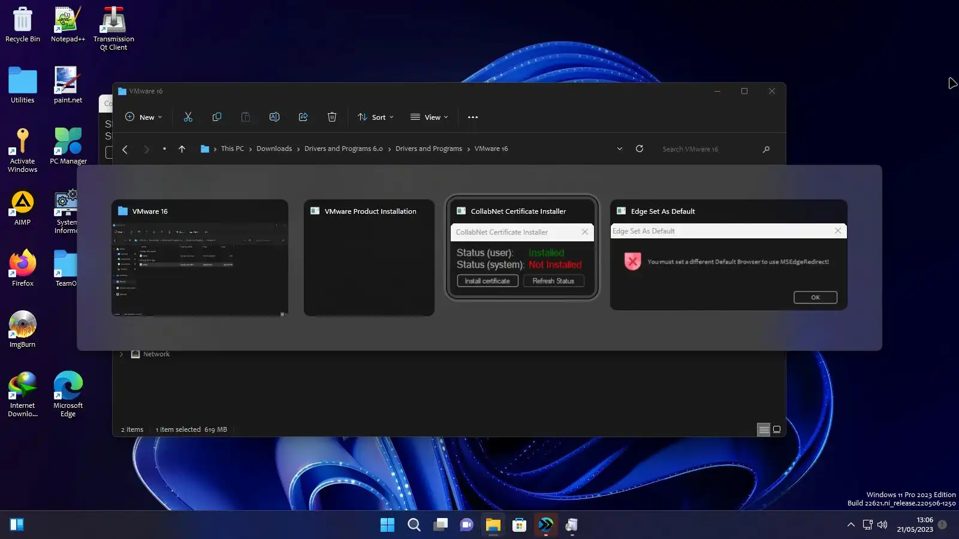Open Microsoft Store from taskbar
The height and width of the screenshot is (539, 959).
click(x=519, y=525)
